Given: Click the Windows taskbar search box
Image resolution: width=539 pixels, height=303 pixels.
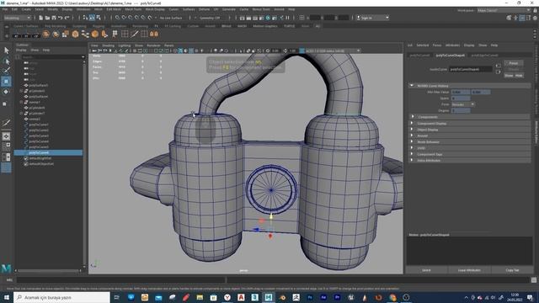Looking at the screenshot, I should [x=61, y=297].
